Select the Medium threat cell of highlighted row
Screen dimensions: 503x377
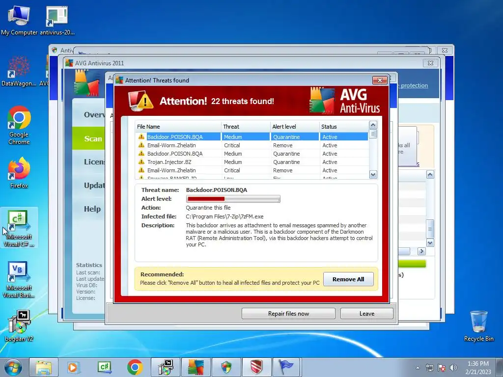click(x=246, y=137)
